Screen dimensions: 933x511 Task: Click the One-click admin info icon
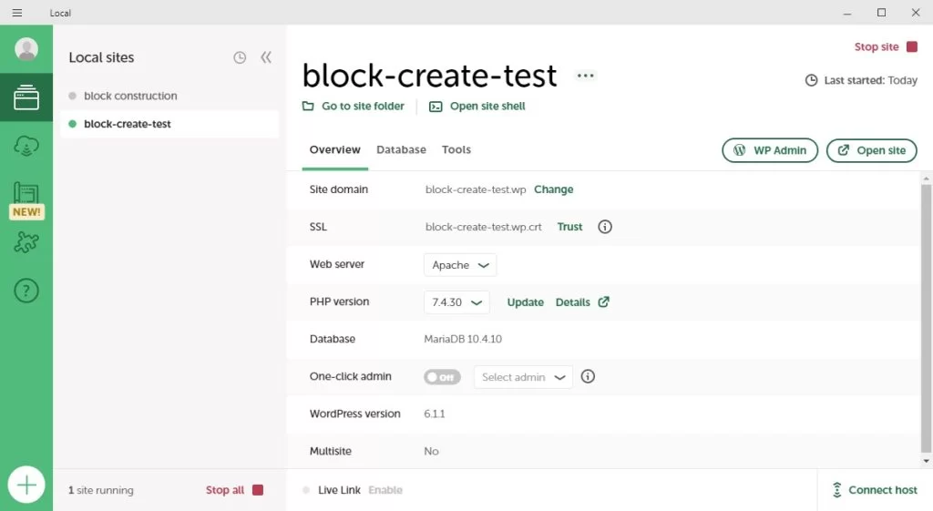click(588, 376)
